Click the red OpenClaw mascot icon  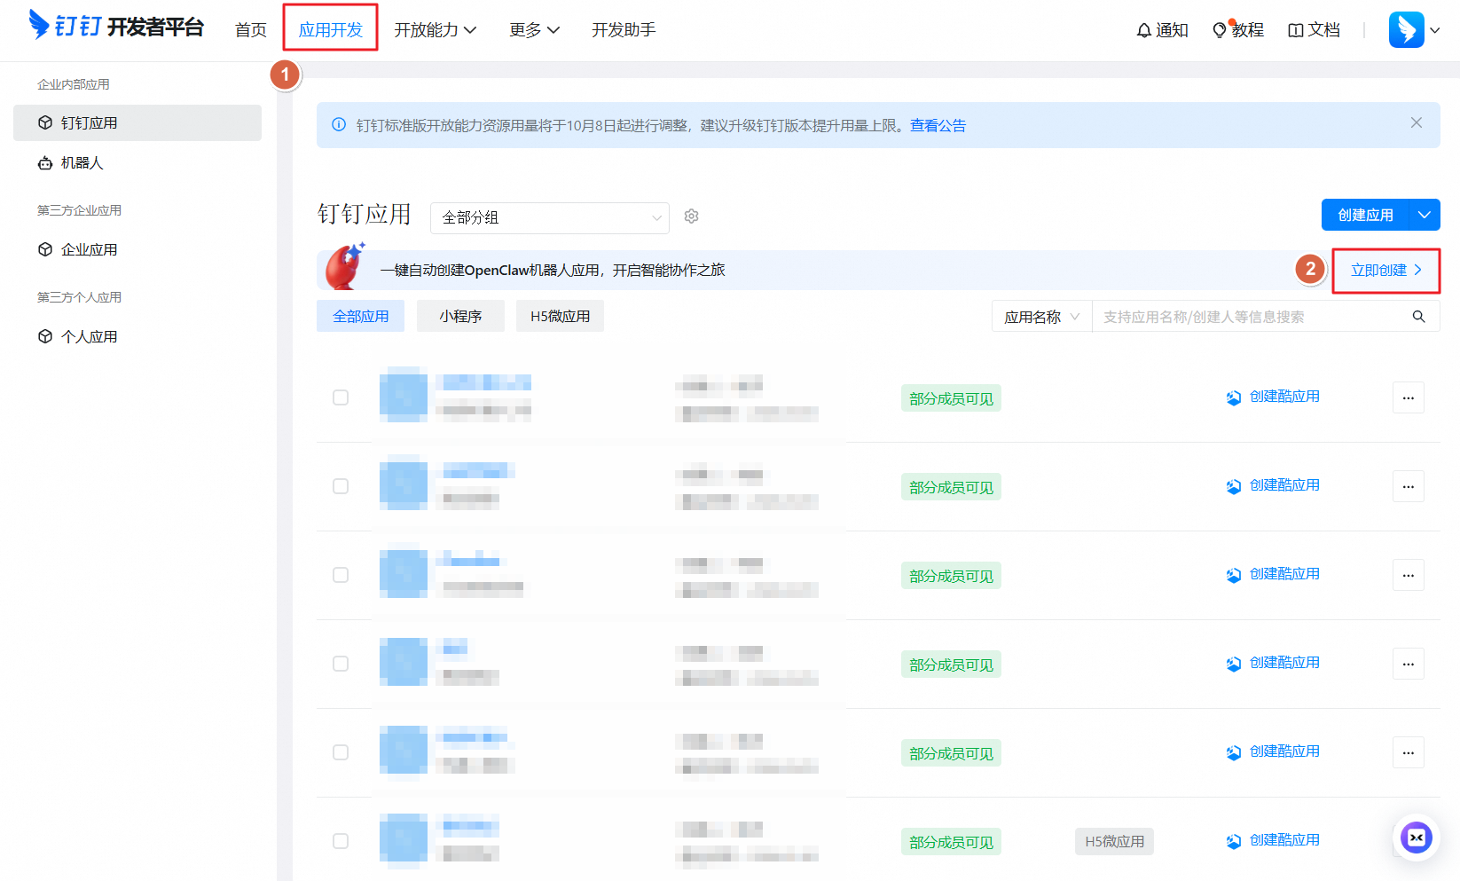(x=344, y=266)
